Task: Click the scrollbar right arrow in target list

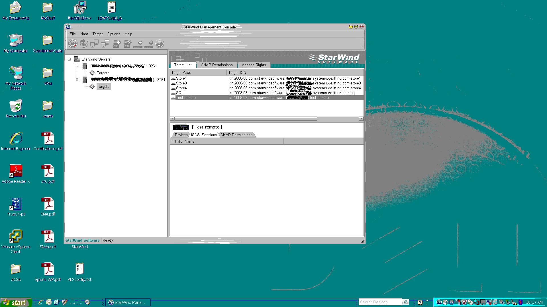Action: 361,119
